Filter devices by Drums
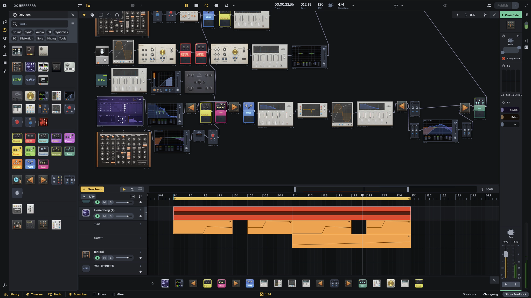 [x=17, y=32]
